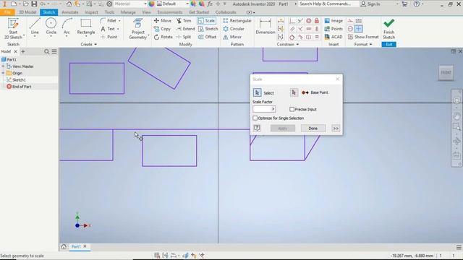
Task: Switch to Annotate tab
Action: 70,12
